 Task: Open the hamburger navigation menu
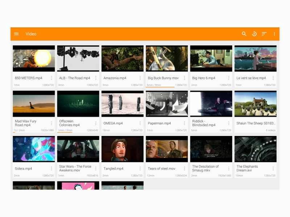[16, 34]
